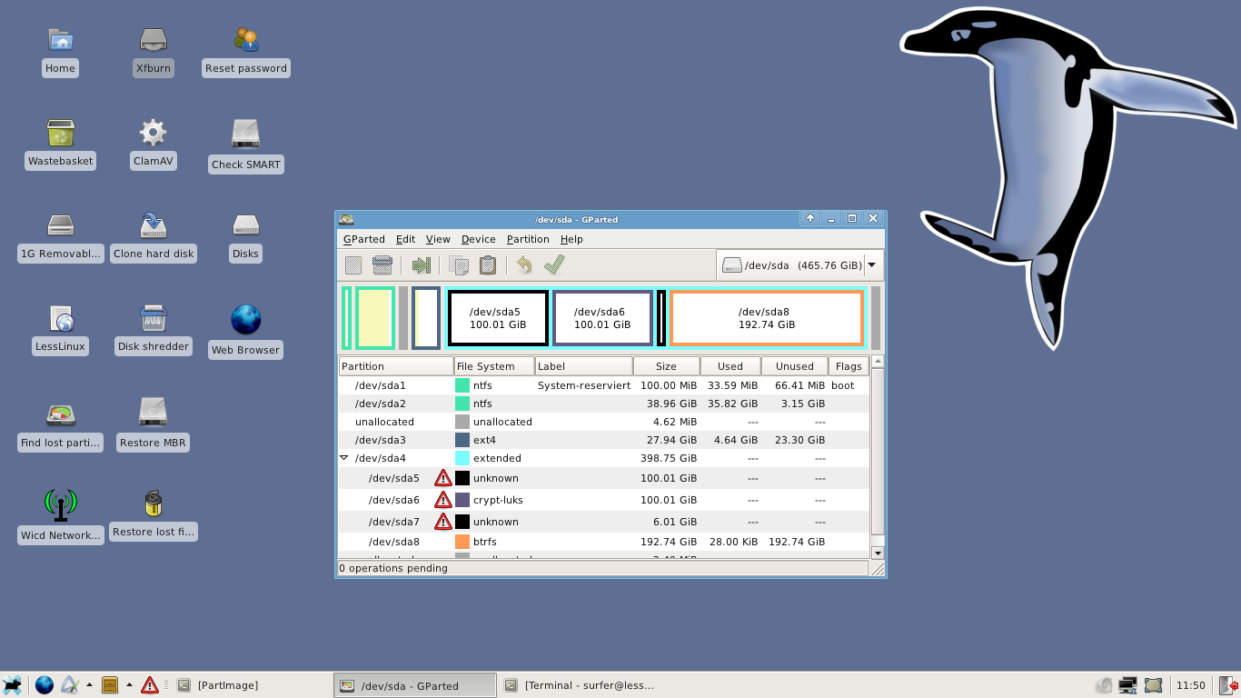Select the /dev/sda5 block in disk map

click(x=498, y=318)
